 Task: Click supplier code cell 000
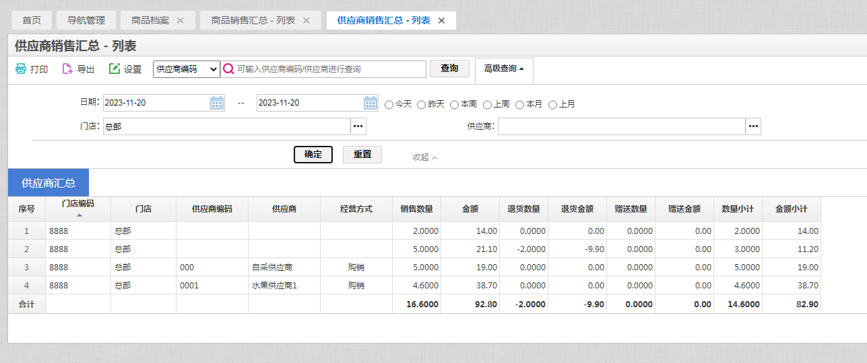(212, 268)
